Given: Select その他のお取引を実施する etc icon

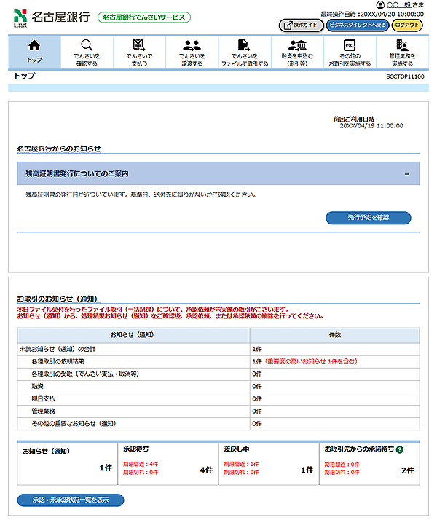Looking at the screenshot, I should (349, 45).
